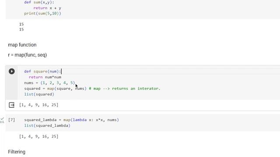Run the square function cell
The height and width of the screenshot is (157, 280).
click(12, 72)
